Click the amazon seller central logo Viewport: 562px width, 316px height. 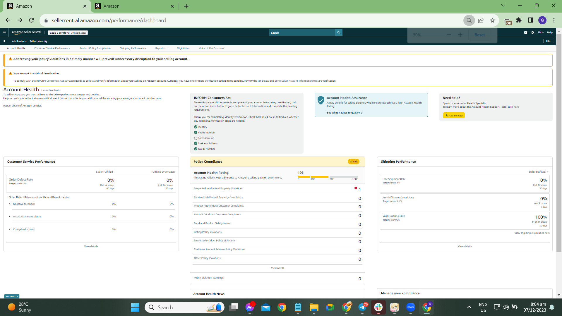(x=26, y=32)
